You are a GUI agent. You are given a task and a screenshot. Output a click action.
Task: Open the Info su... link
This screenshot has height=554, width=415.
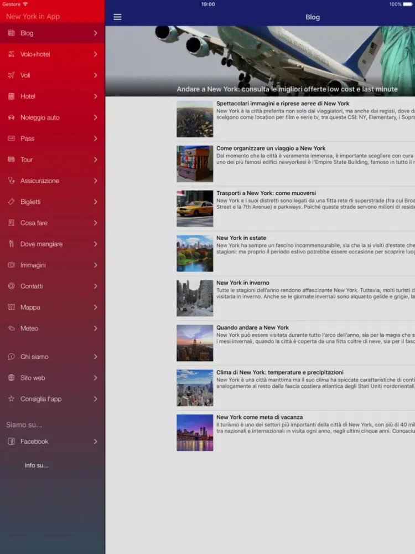37,465
